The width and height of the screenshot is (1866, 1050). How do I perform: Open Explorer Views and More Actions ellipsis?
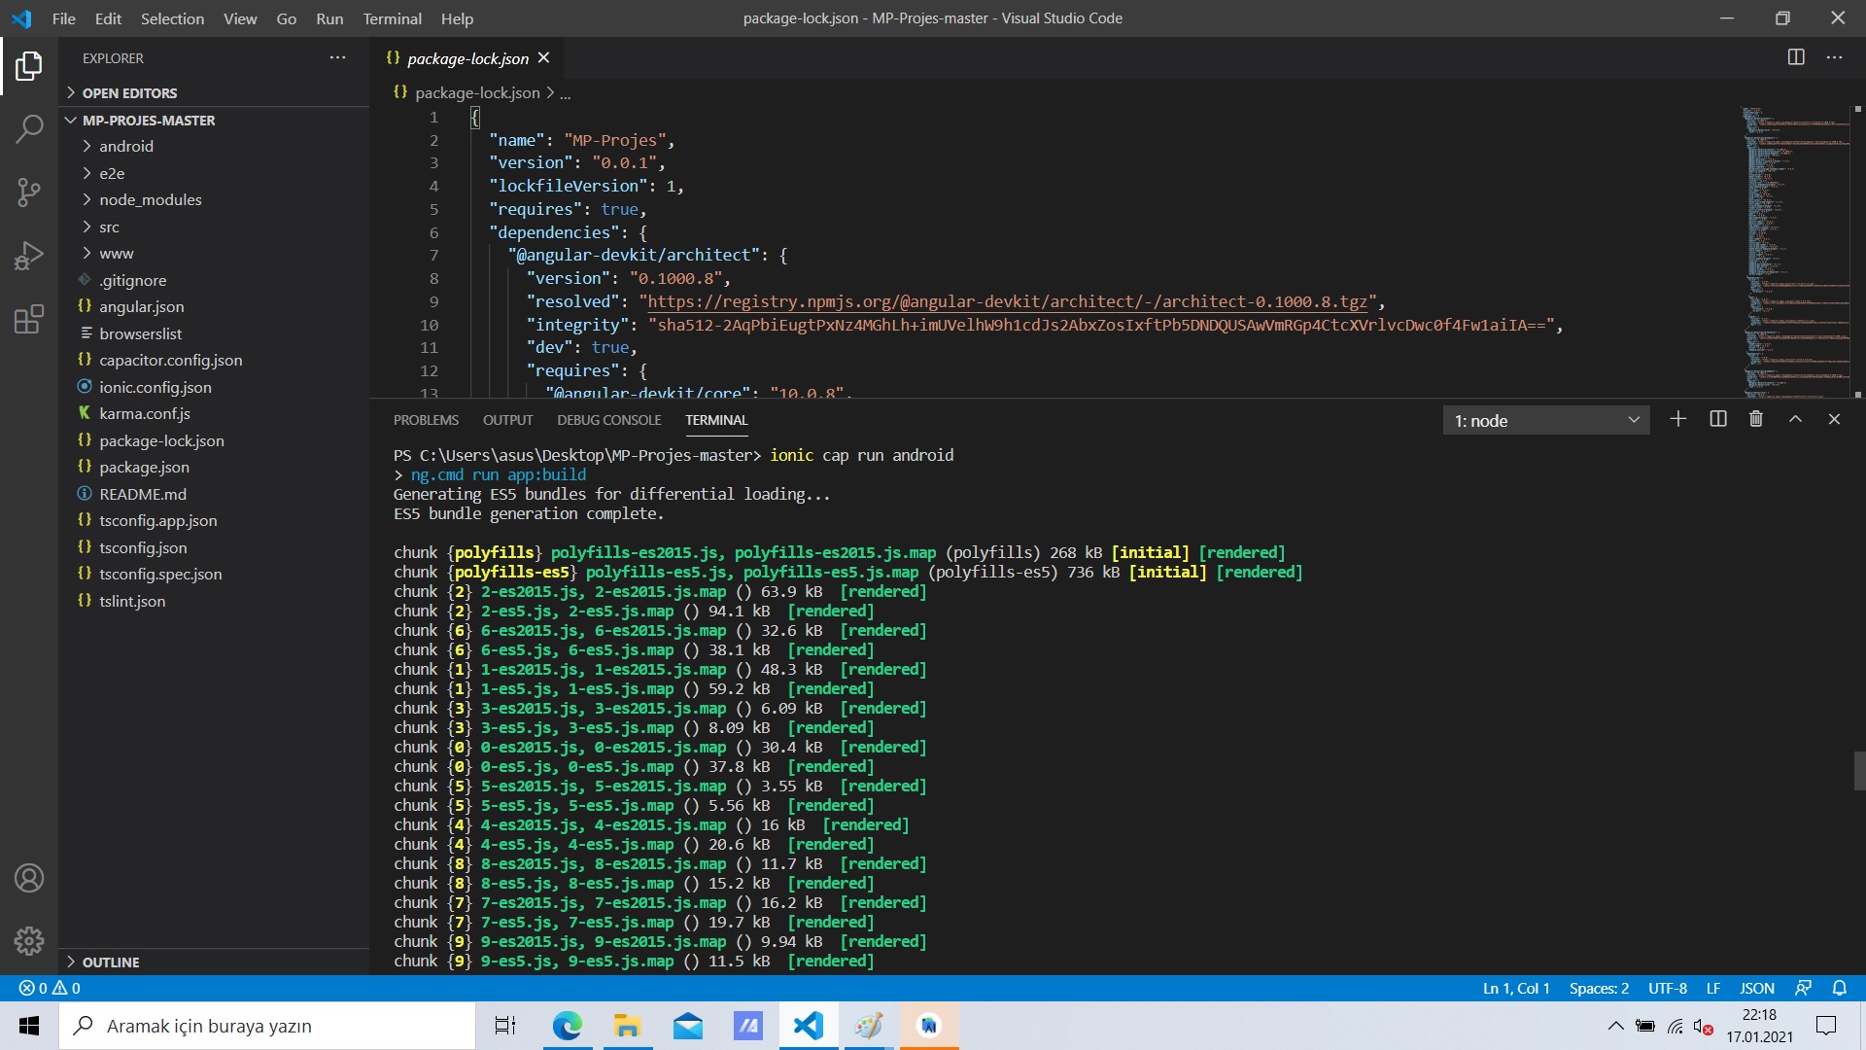pyautogui.click(x=337, y=57)
